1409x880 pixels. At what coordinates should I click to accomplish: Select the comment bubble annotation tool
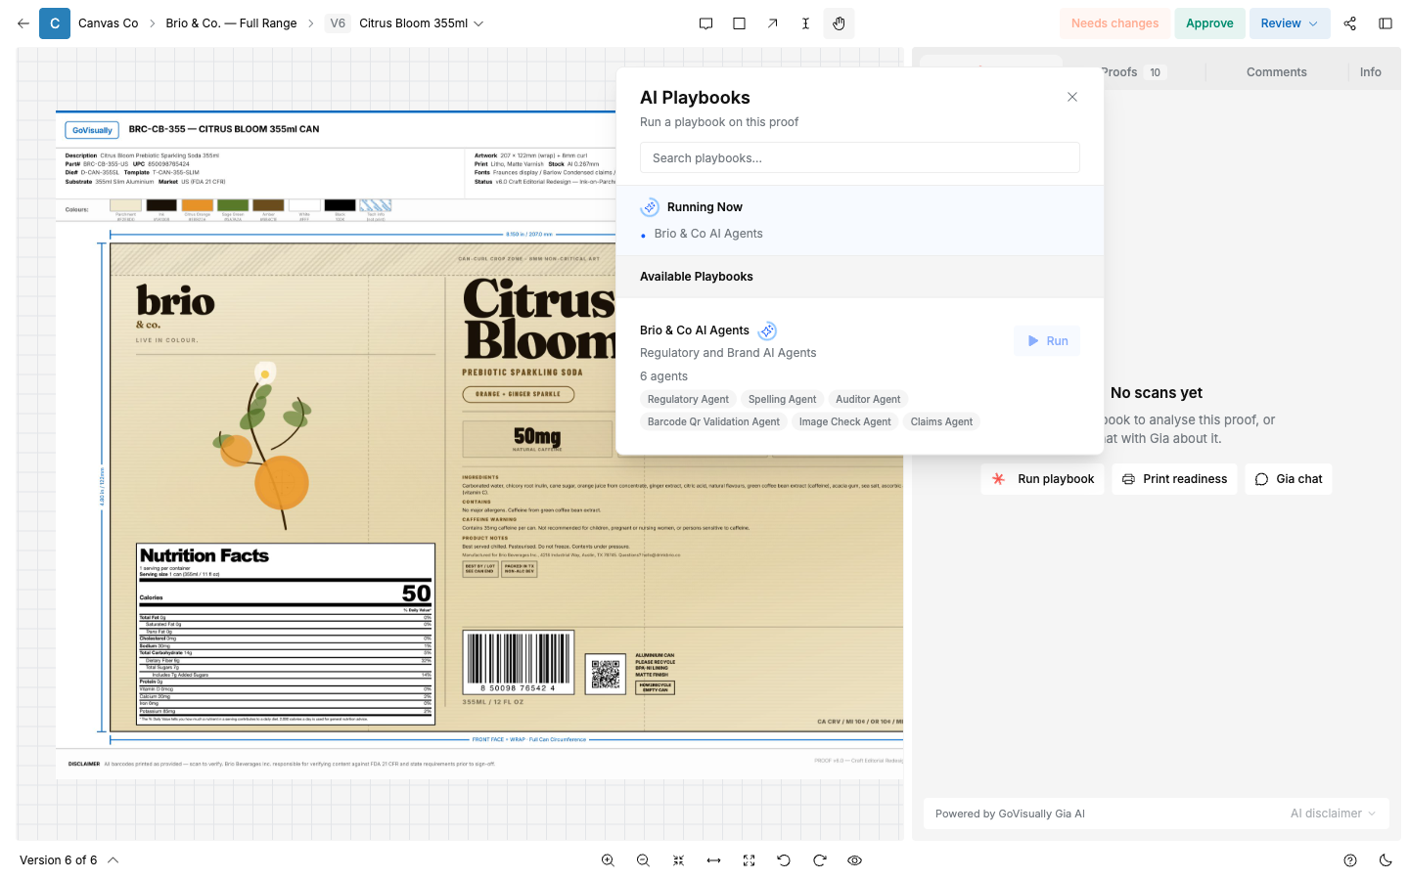(705, 23)
